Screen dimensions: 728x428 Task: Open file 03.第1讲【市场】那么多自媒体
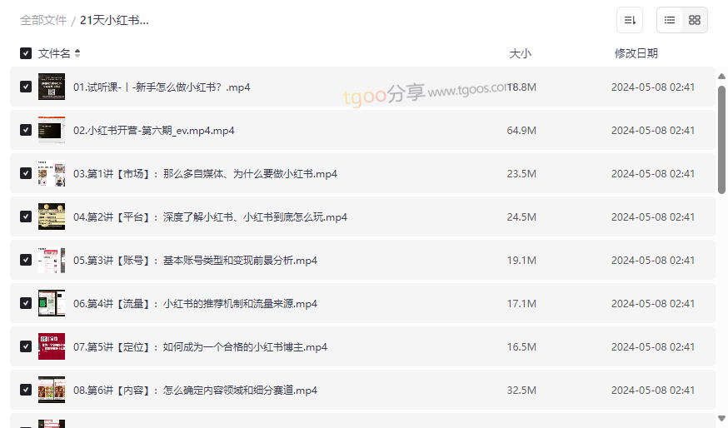point(205,173)
